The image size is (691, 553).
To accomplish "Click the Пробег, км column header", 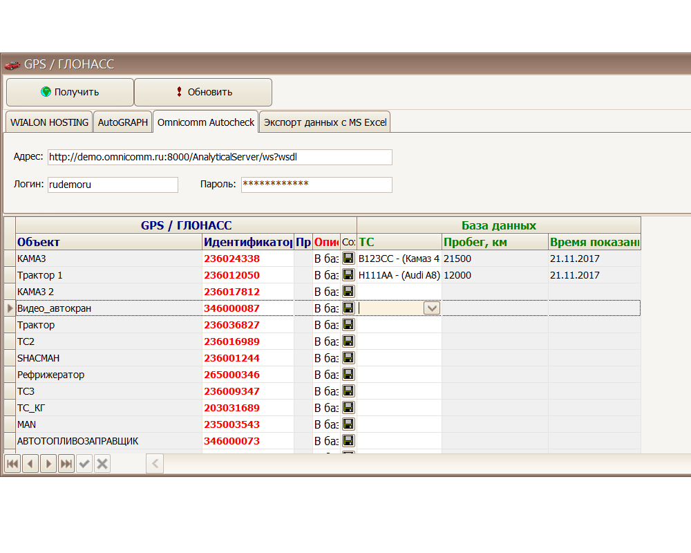I will [x=495, y=242].
